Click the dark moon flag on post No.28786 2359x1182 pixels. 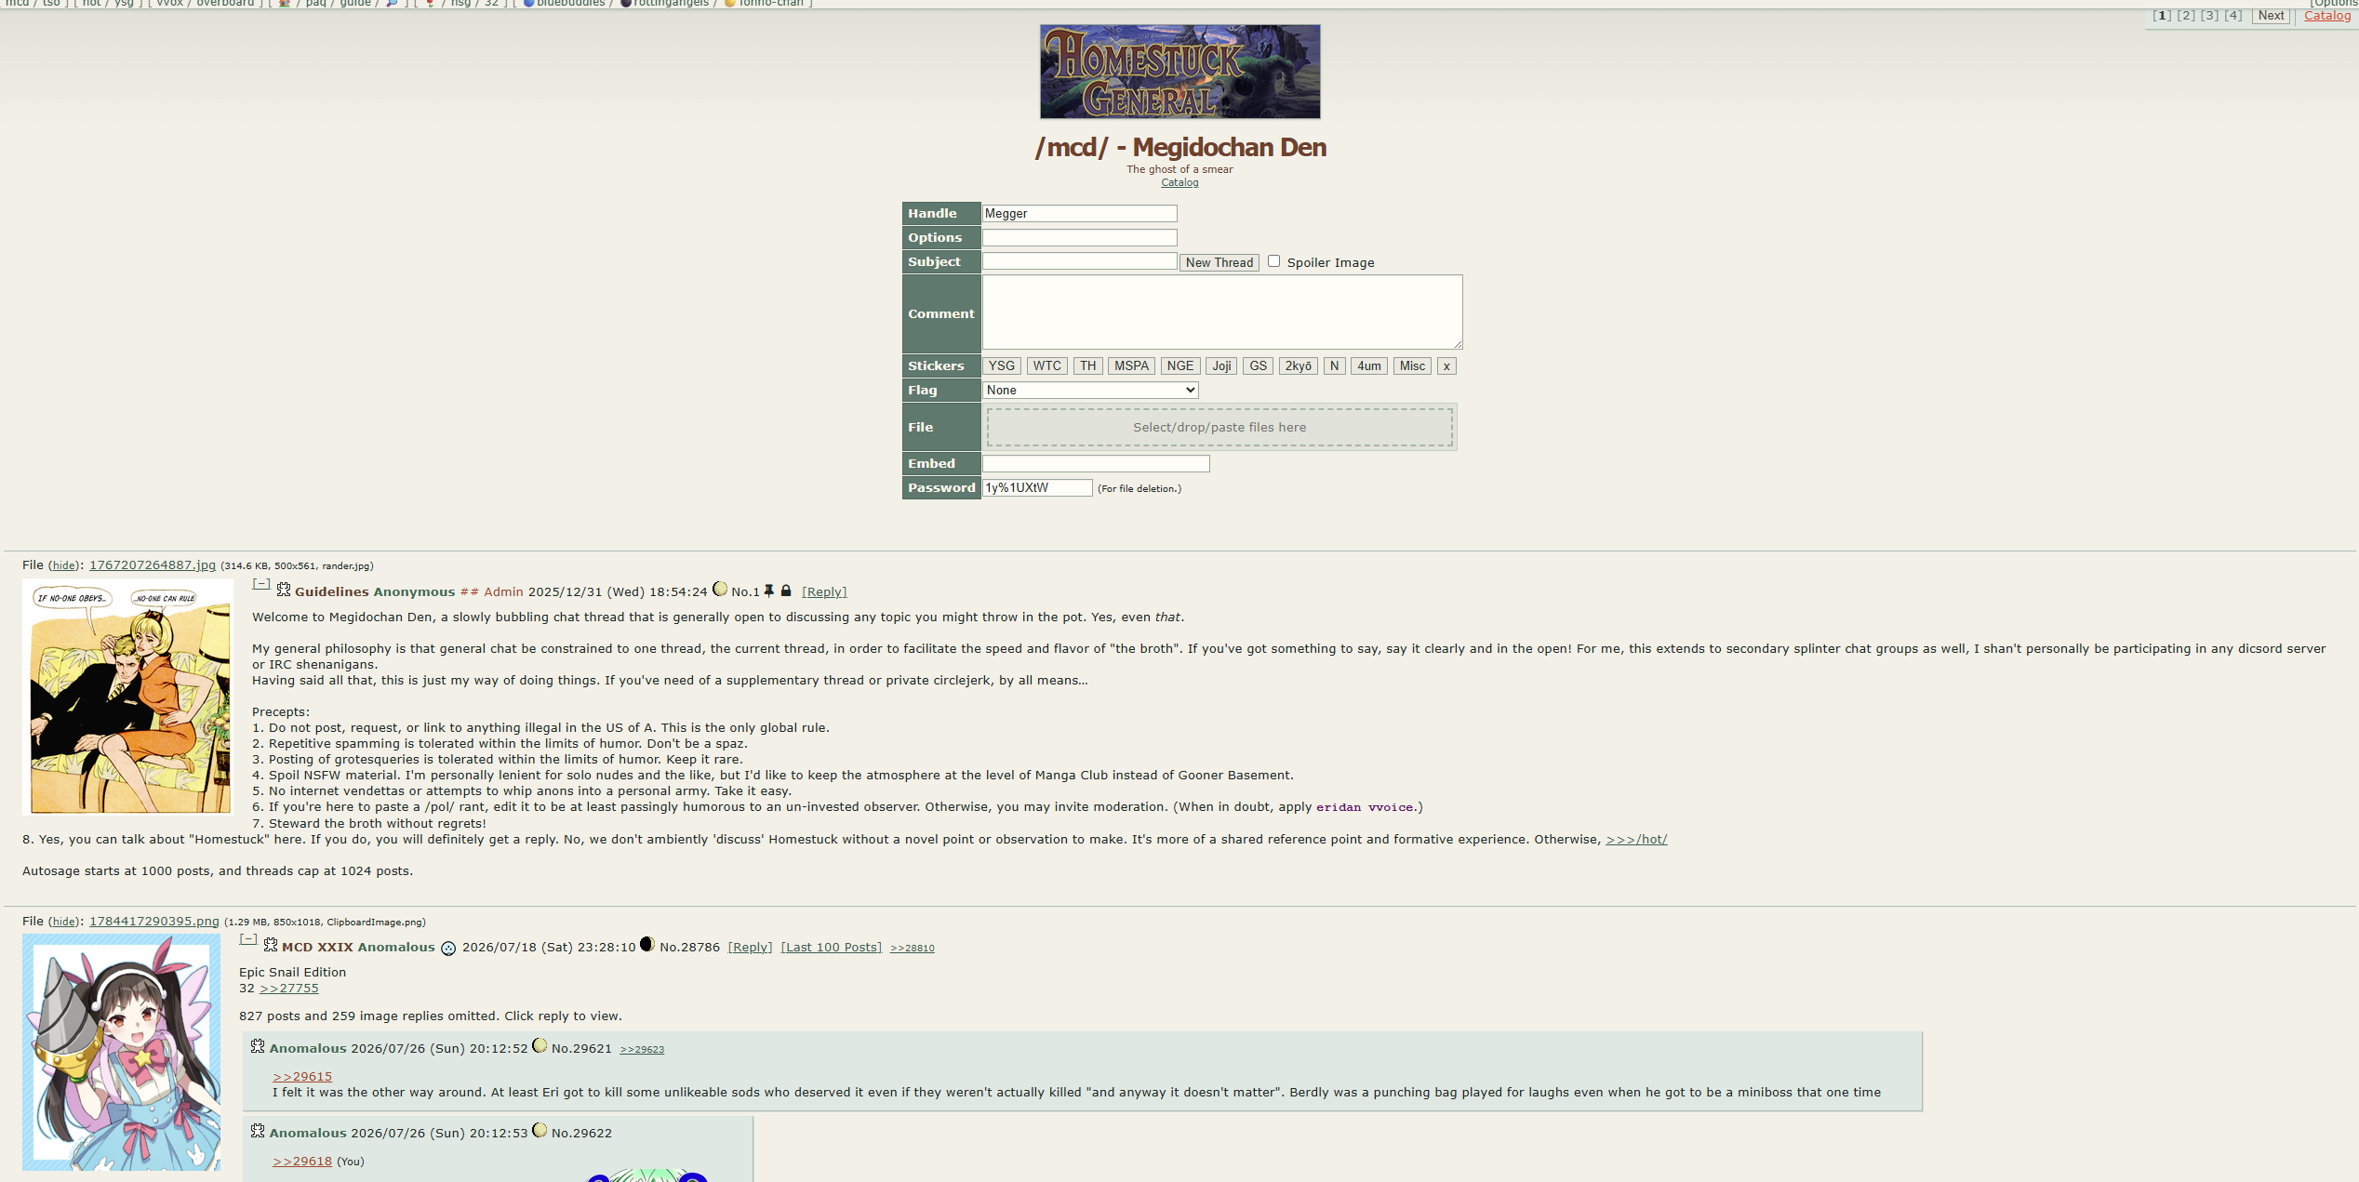pyautogui.click(x=647, y=944)
